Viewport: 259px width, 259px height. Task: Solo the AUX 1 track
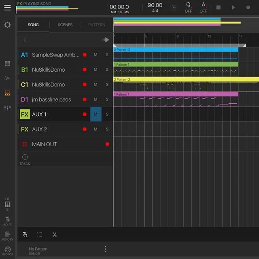point(107,114)
